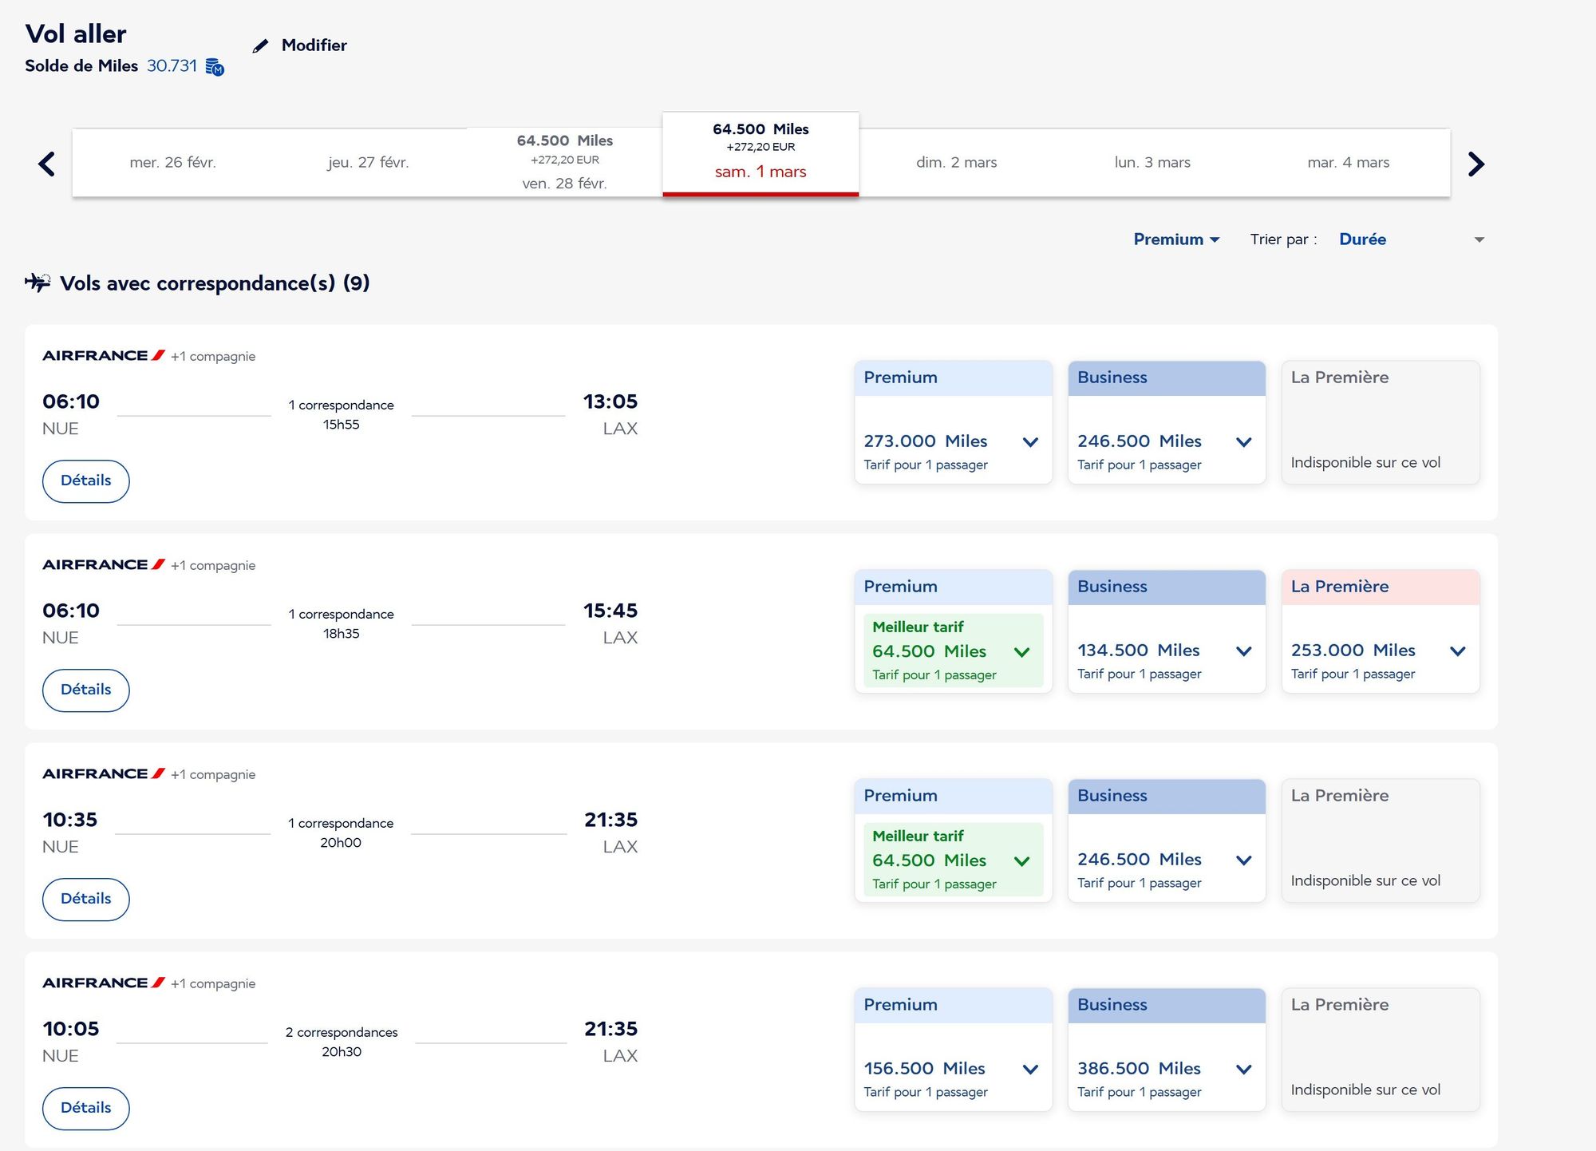Open Détails for the 15h55 flight

point(86,481)
